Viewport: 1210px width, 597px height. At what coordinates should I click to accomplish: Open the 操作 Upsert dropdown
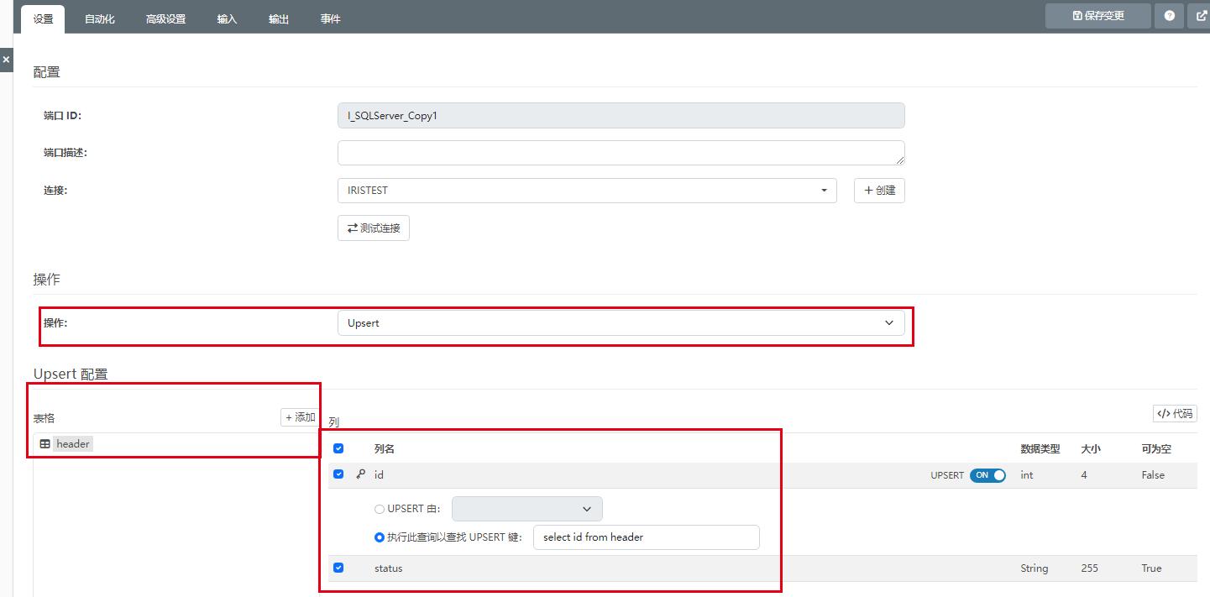pos(621,323)
